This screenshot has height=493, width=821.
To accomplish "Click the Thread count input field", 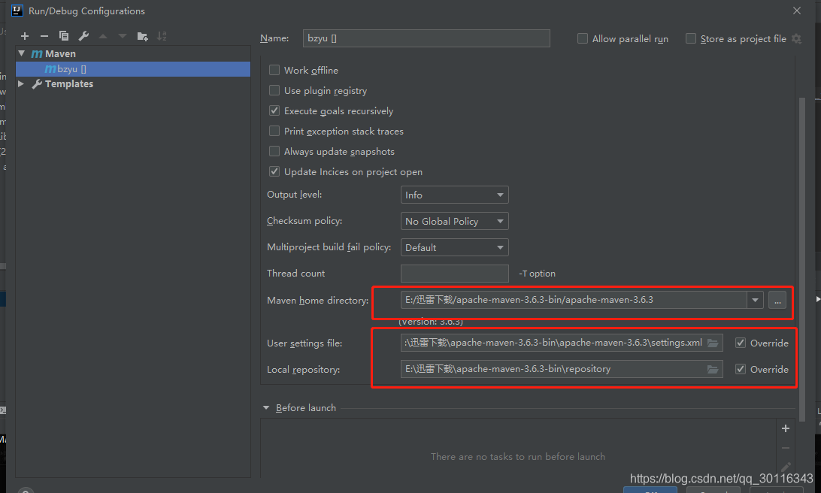I will (454, 274).
